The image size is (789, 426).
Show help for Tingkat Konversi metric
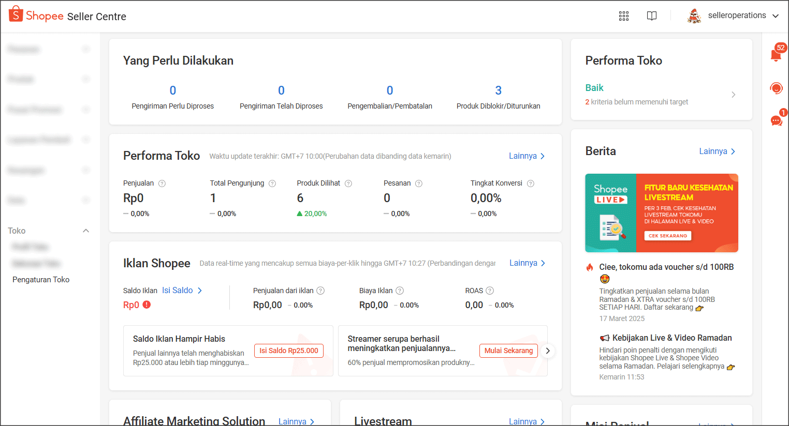(531, 184)
